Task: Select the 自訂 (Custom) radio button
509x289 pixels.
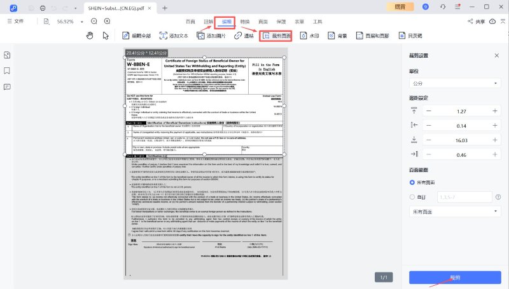Action: coord(412,197)
